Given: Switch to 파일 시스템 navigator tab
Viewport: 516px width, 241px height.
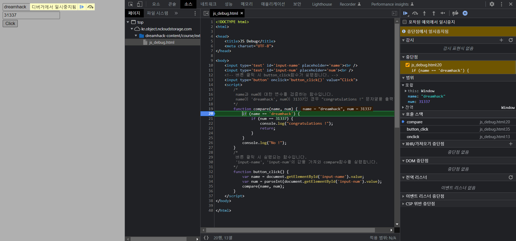Looking at the screenshot, I should point(157,13).
